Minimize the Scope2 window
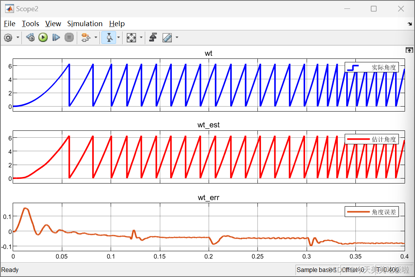This screenshot has height=277, width=415. point(347,9)
